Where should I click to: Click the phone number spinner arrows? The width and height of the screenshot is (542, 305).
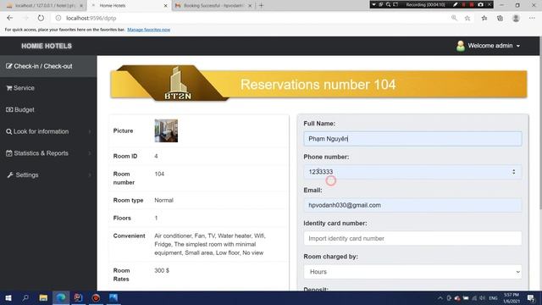514,172
